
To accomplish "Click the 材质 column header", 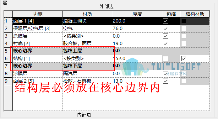I will [87, 14].
